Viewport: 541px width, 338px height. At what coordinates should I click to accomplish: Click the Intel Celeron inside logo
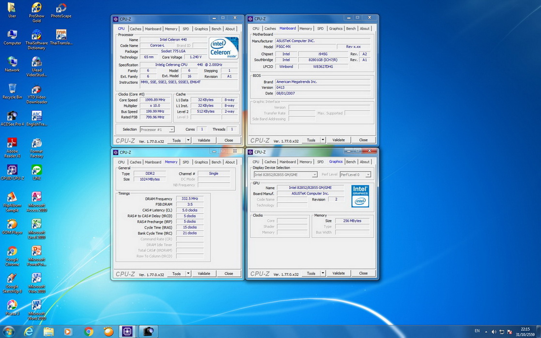pos(224,48)
